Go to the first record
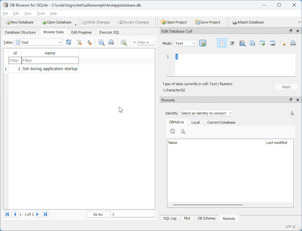 7,214
